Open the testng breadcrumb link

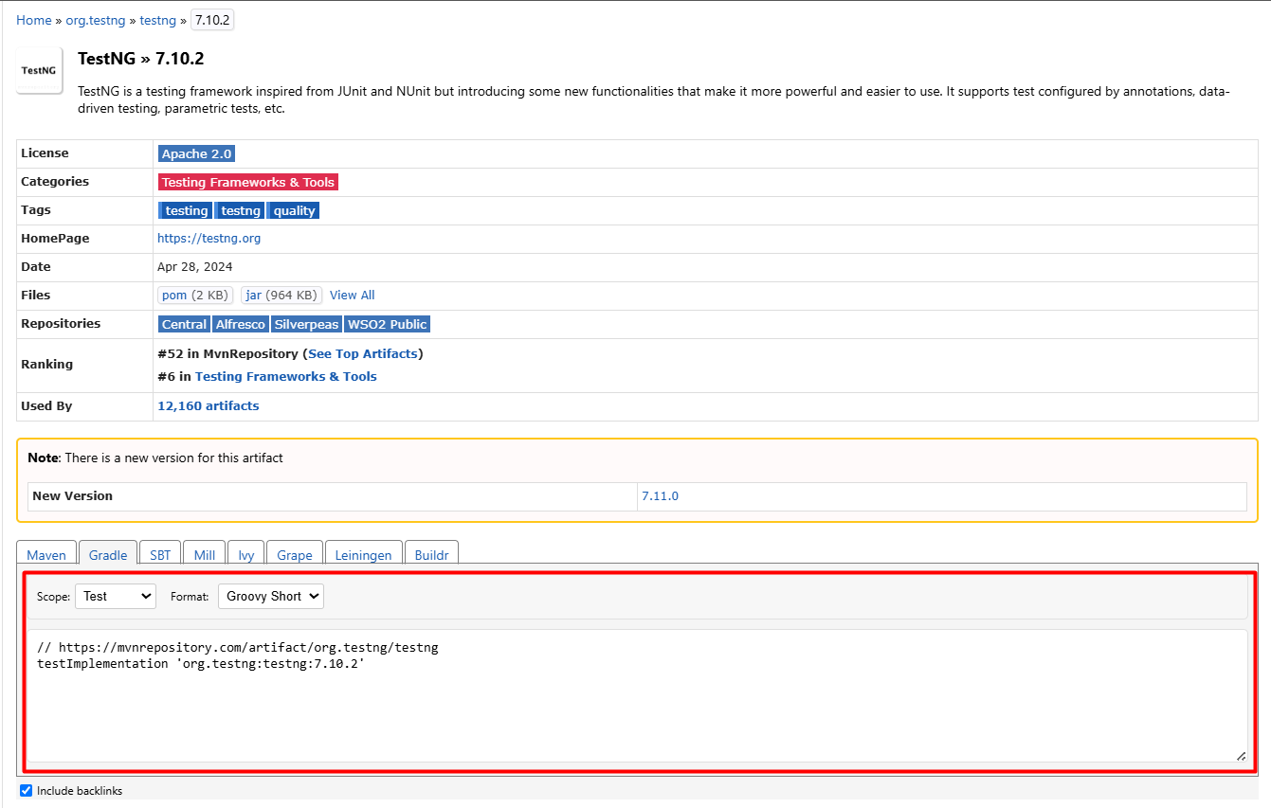[x=158, y=20]
